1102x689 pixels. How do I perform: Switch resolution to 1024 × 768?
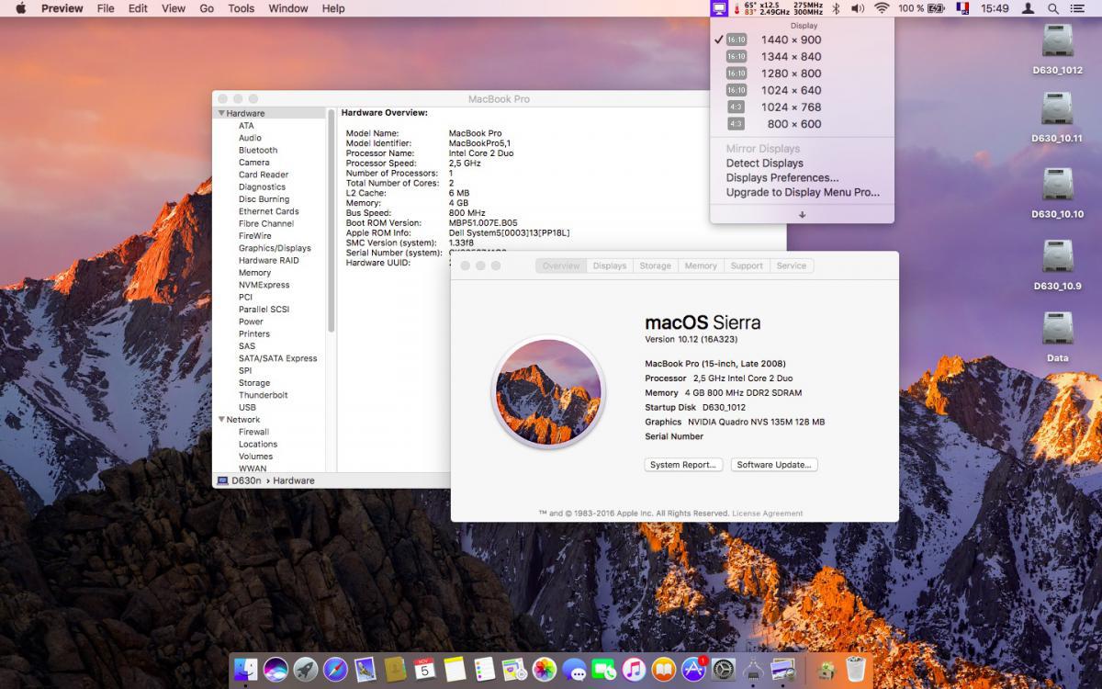click(791, 107)
